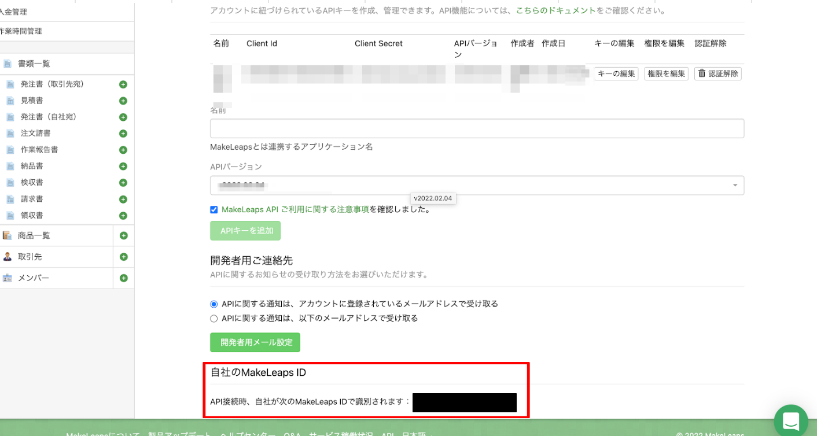Select receive notices at registered account email
The height and width of the screenshot is (436, 817).
[214, 304]
